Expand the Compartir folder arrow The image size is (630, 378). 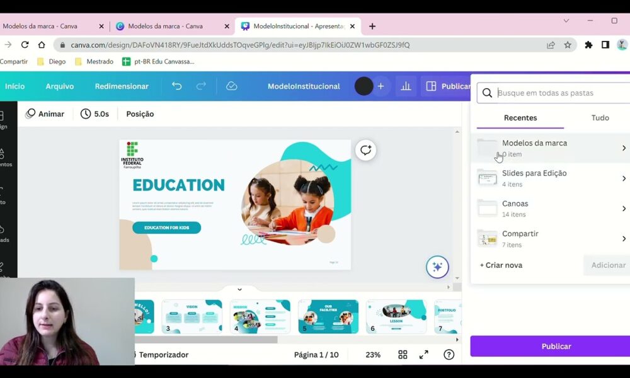(624, 239)
